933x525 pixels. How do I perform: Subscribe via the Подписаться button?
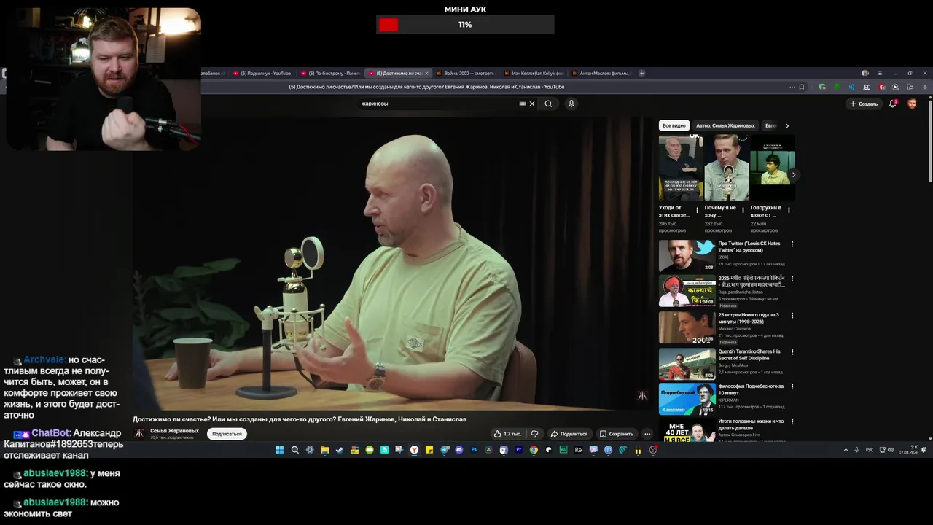227,434
